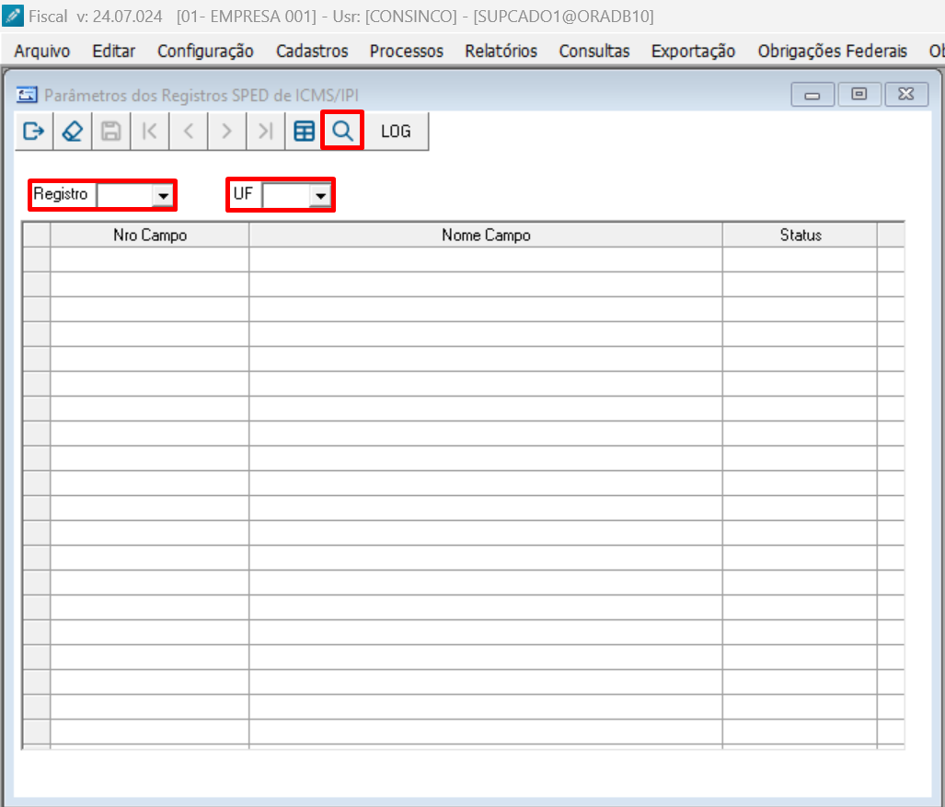The height and width of the screenshot is (807, 945).
Task: Click the Nro Campo column header
Action: (150, 235)
